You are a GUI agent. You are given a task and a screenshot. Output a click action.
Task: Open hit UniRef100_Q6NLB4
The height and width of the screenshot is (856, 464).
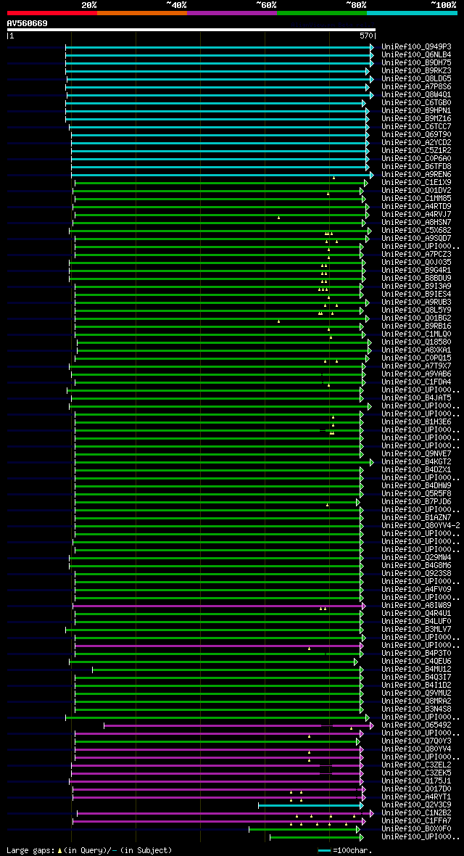pos(416,55)
